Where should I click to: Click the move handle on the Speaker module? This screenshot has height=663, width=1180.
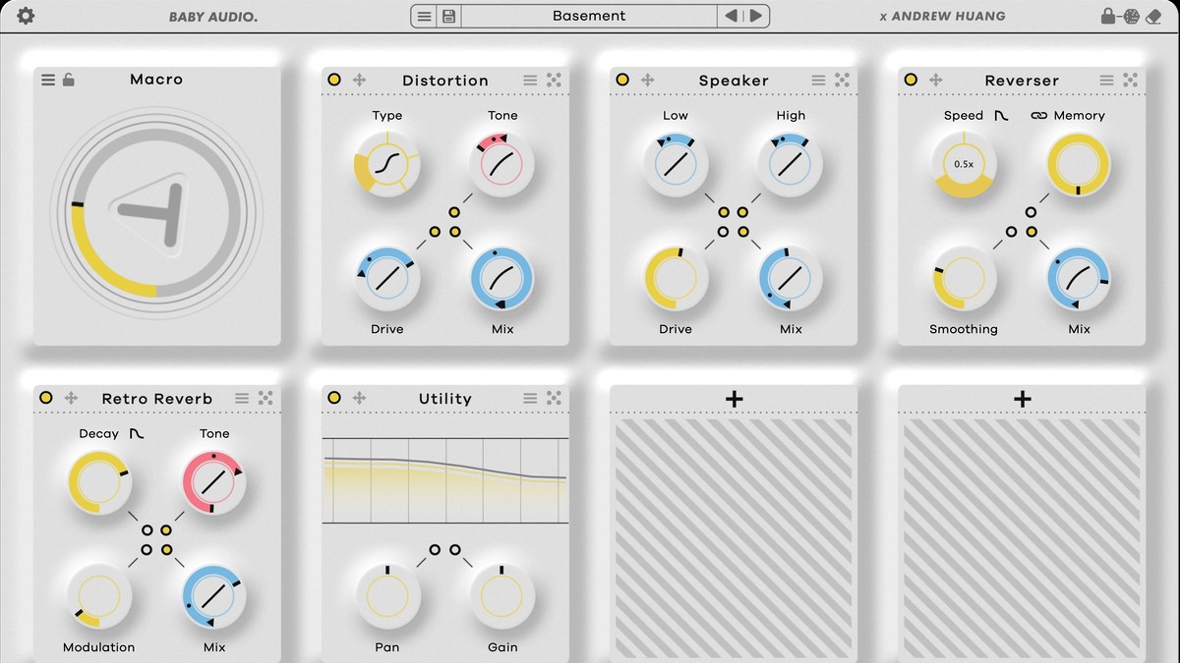(647, 81)
